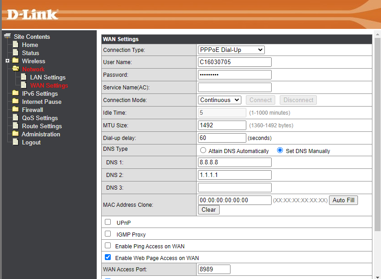The height and width of the screenshot is (279, 381).
Task: Click the vertical page scrollbar
Action: pos(377,135)
